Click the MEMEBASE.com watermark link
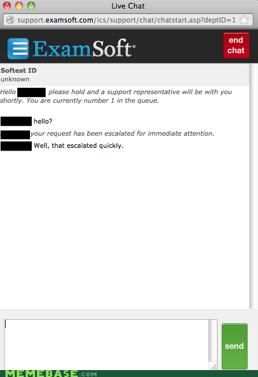The width and height of the screenshot is (258, 377). 51,374
